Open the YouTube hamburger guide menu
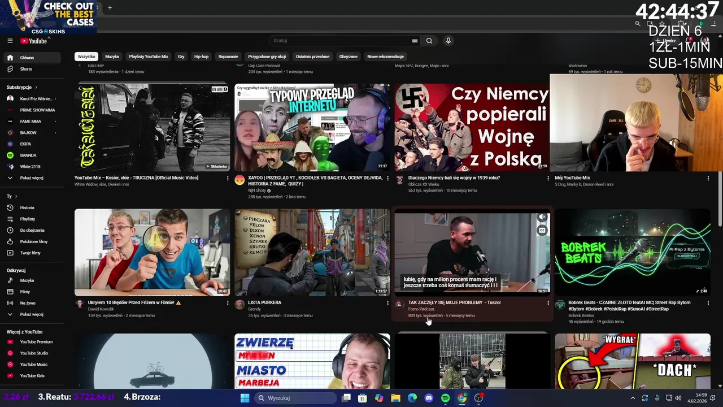This screenshot has width=723, height=407. tap(10, 41)
